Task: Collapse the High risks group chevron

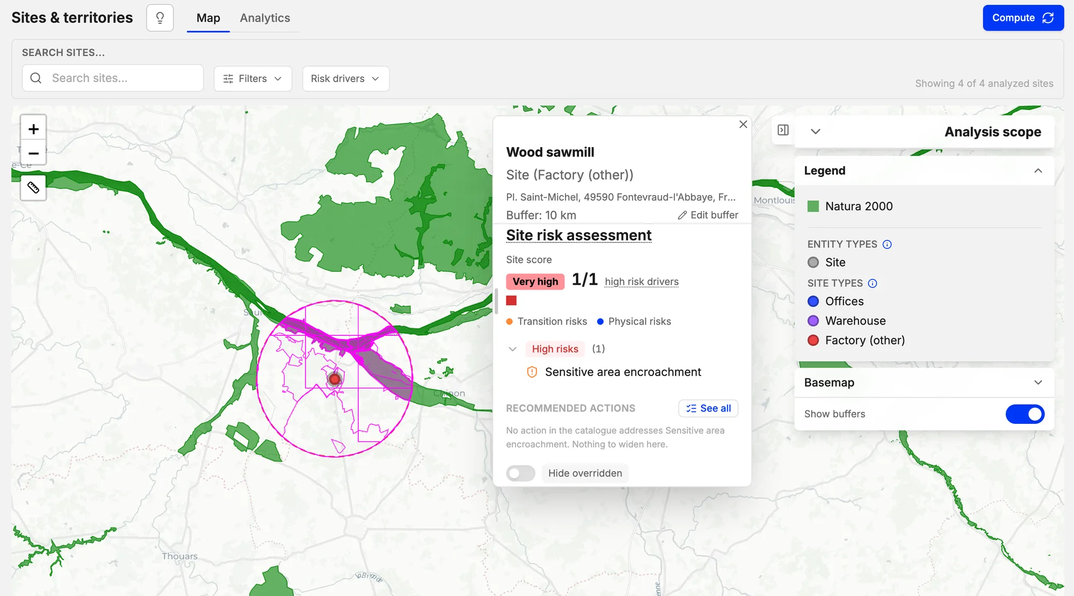Action: tap(512, 349)
